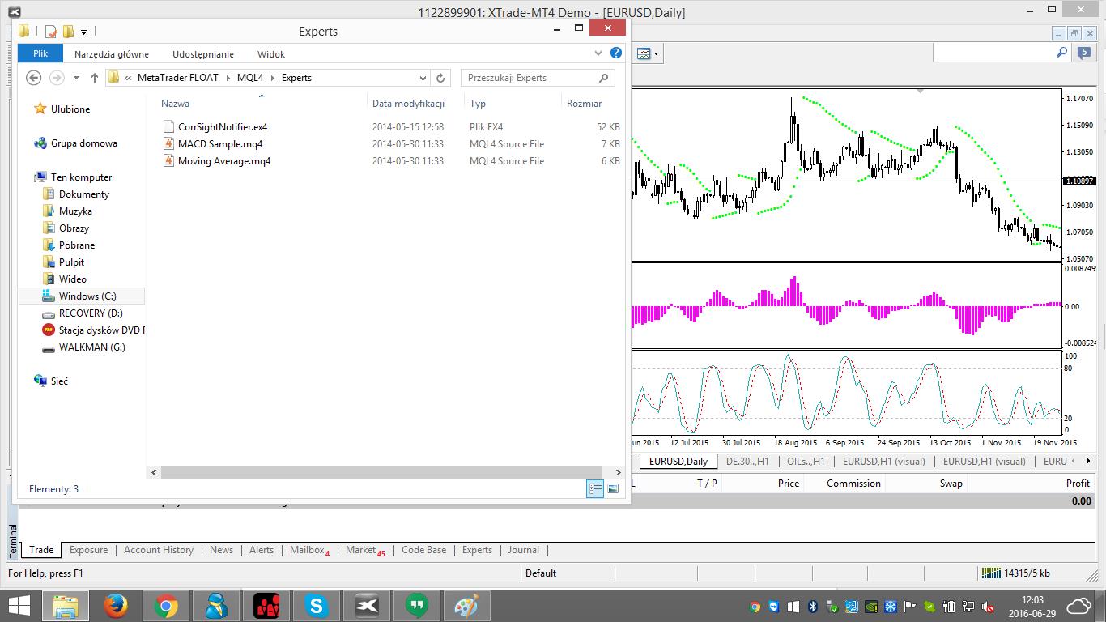Open the Plik file menu
1106x622 pixels.
(40, 54)
